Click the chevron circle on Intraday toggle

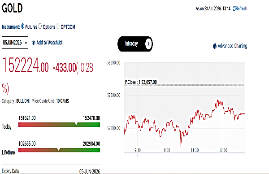coord(148,44)
